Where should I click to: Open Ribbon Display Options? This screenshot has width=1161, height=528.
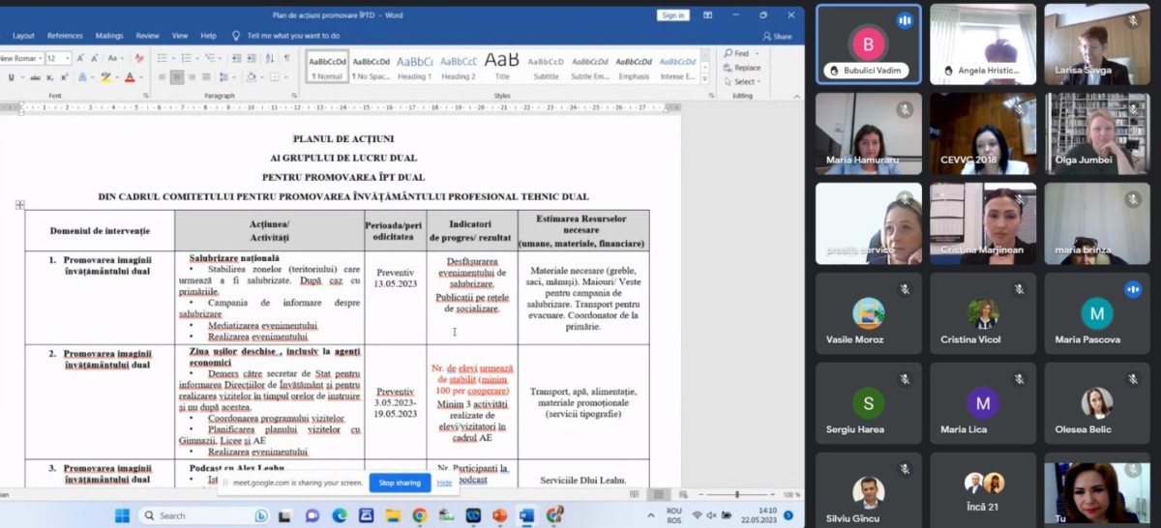[708, 15]
